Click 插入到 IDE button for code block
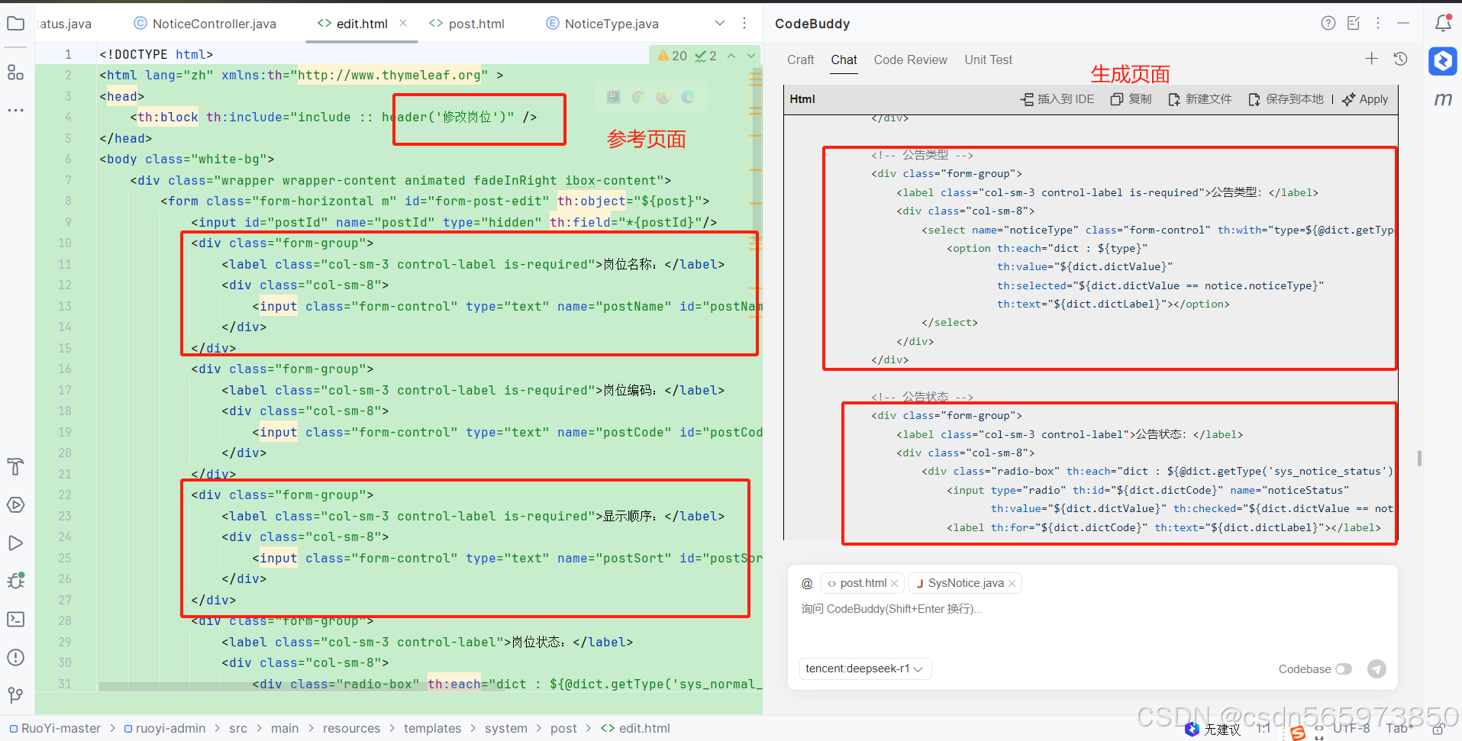Screen dimensions: 1462x741 point(1057,99)
